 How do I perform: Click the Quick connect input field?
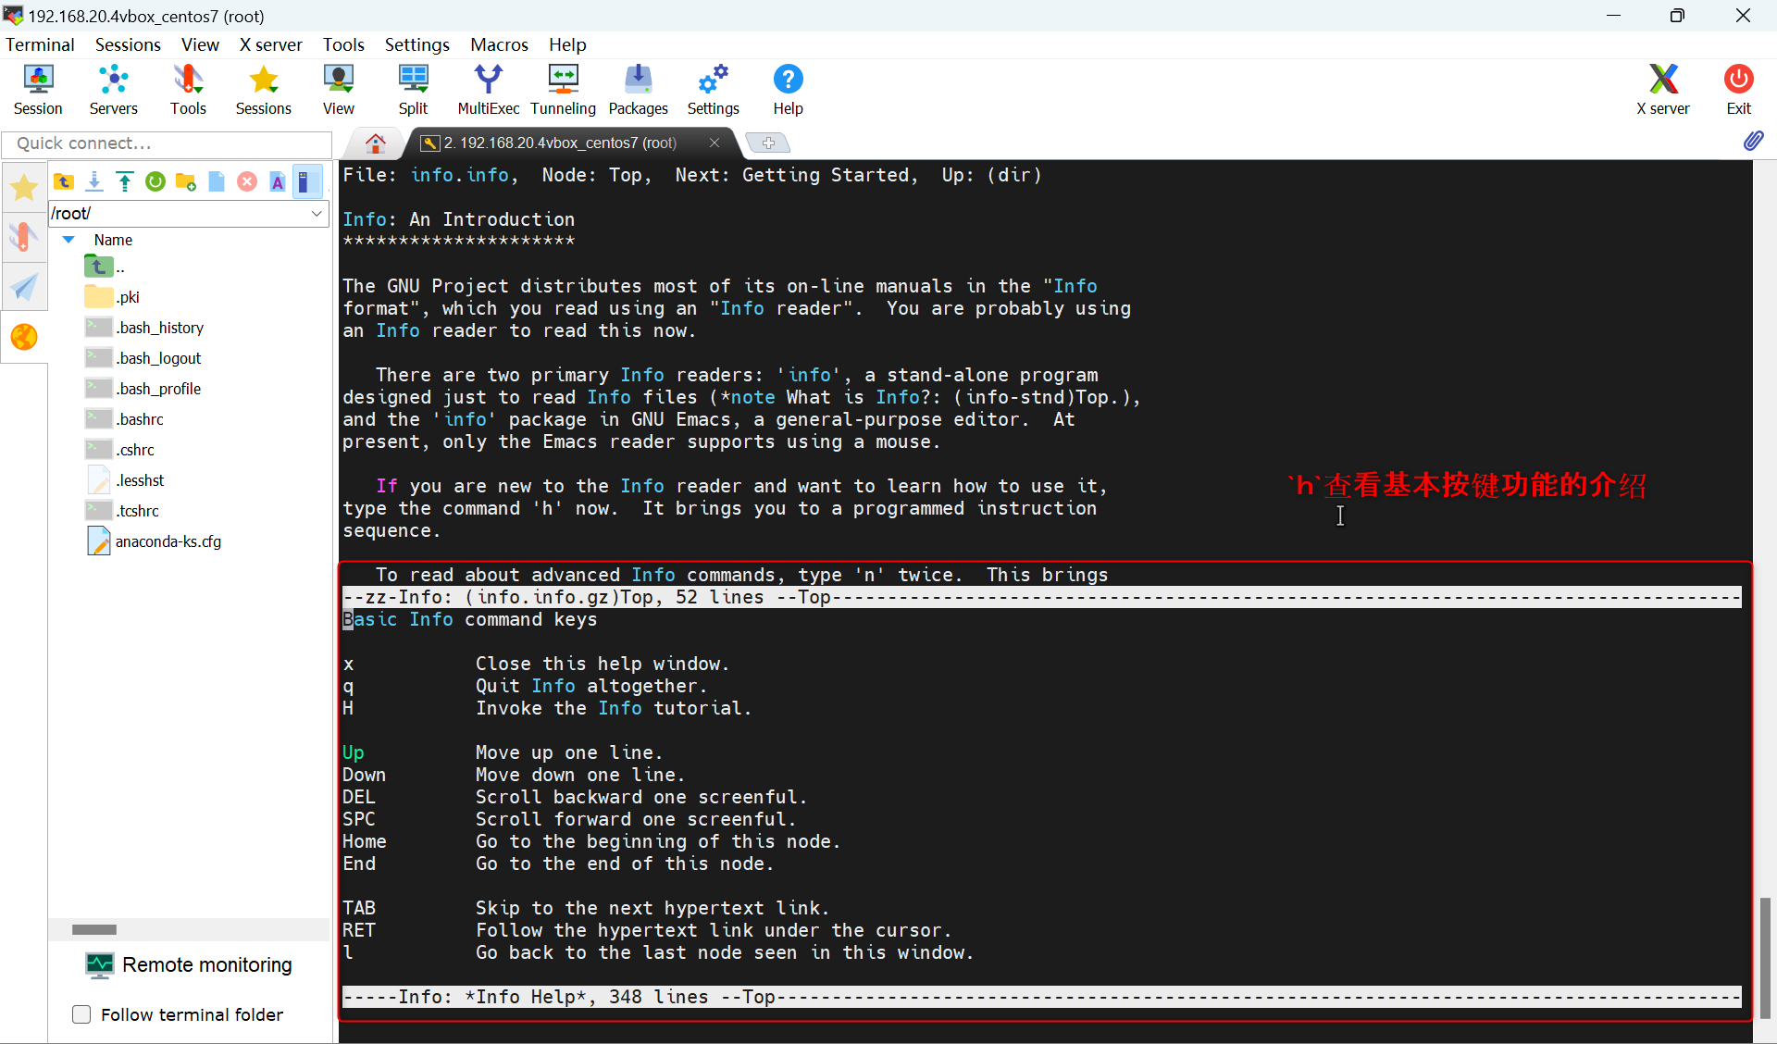coord(167,143)
